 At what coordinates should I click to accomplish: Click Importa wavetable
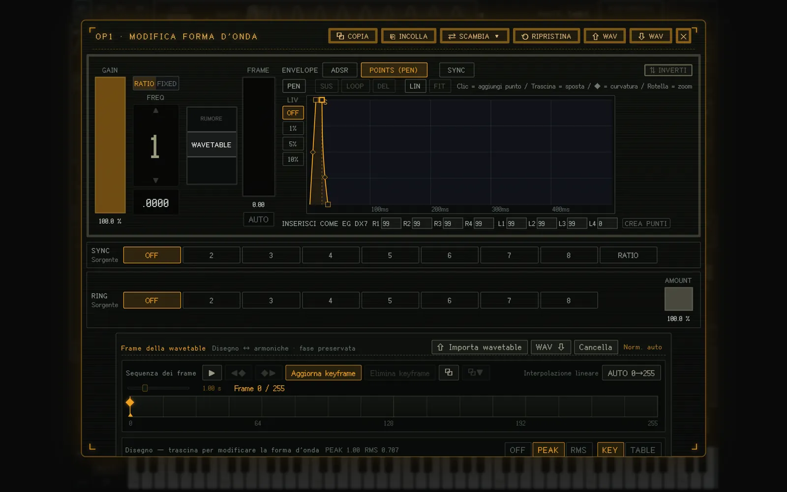[480, 347]
